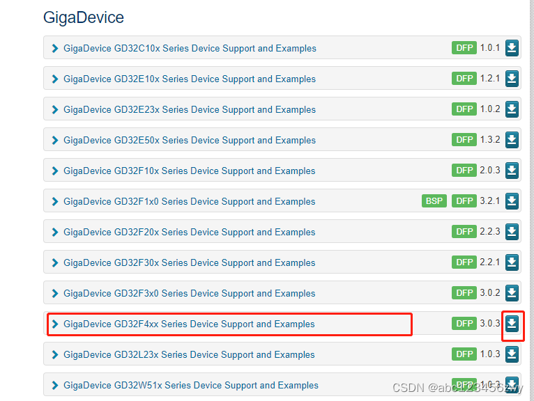Click version number 1.0.3 on GD32L23x row
534x401 pixels.
pos(490,354)
